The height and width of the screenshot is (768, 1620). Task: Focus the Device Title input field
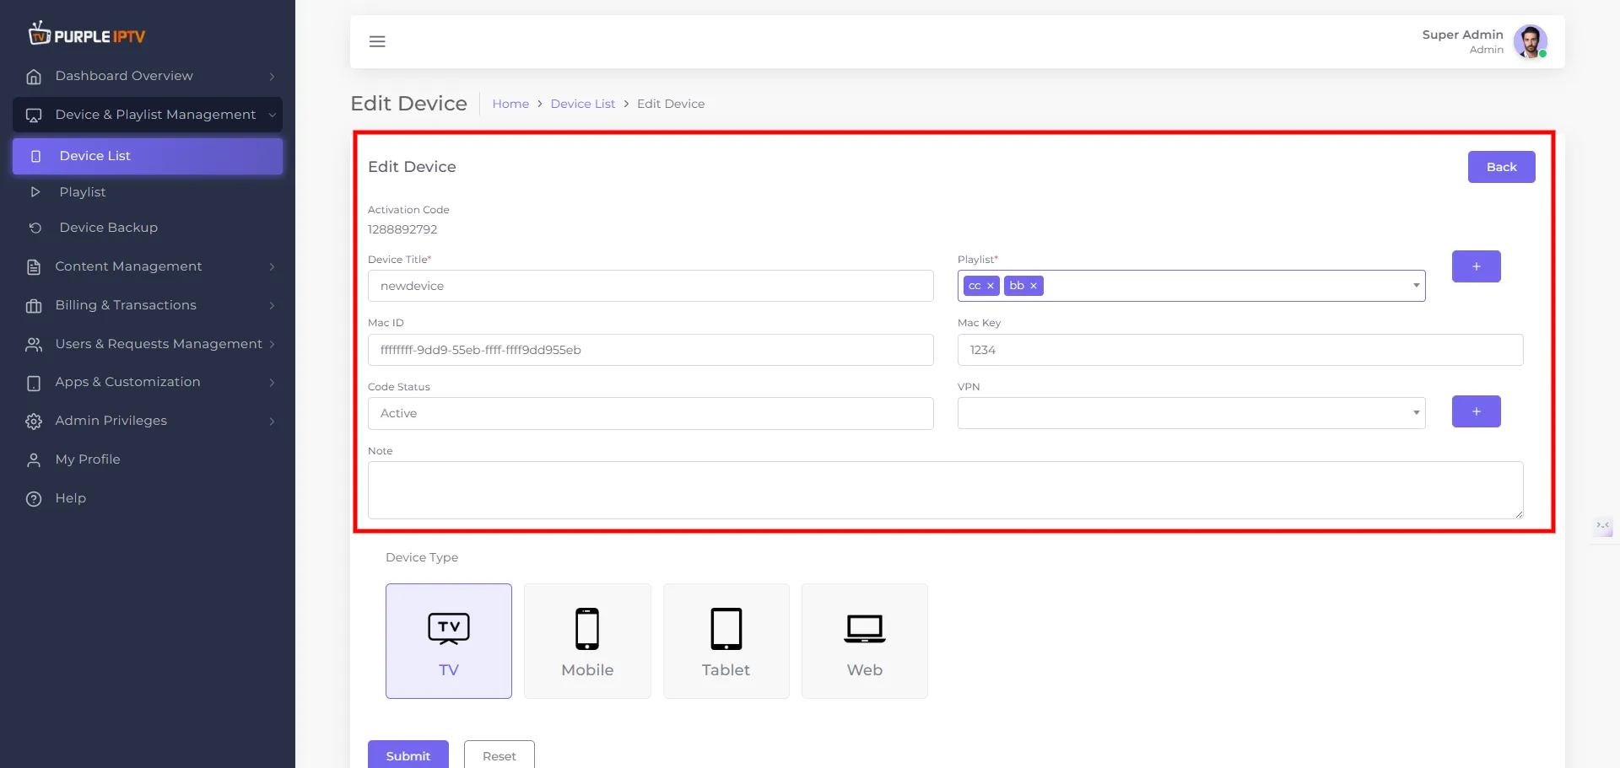pyautogui.click(x=651, y=286)
